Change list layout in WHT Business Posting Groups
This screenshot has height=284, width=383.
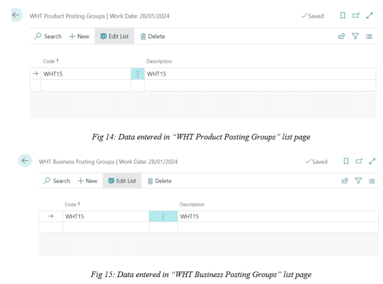point(372,181)
